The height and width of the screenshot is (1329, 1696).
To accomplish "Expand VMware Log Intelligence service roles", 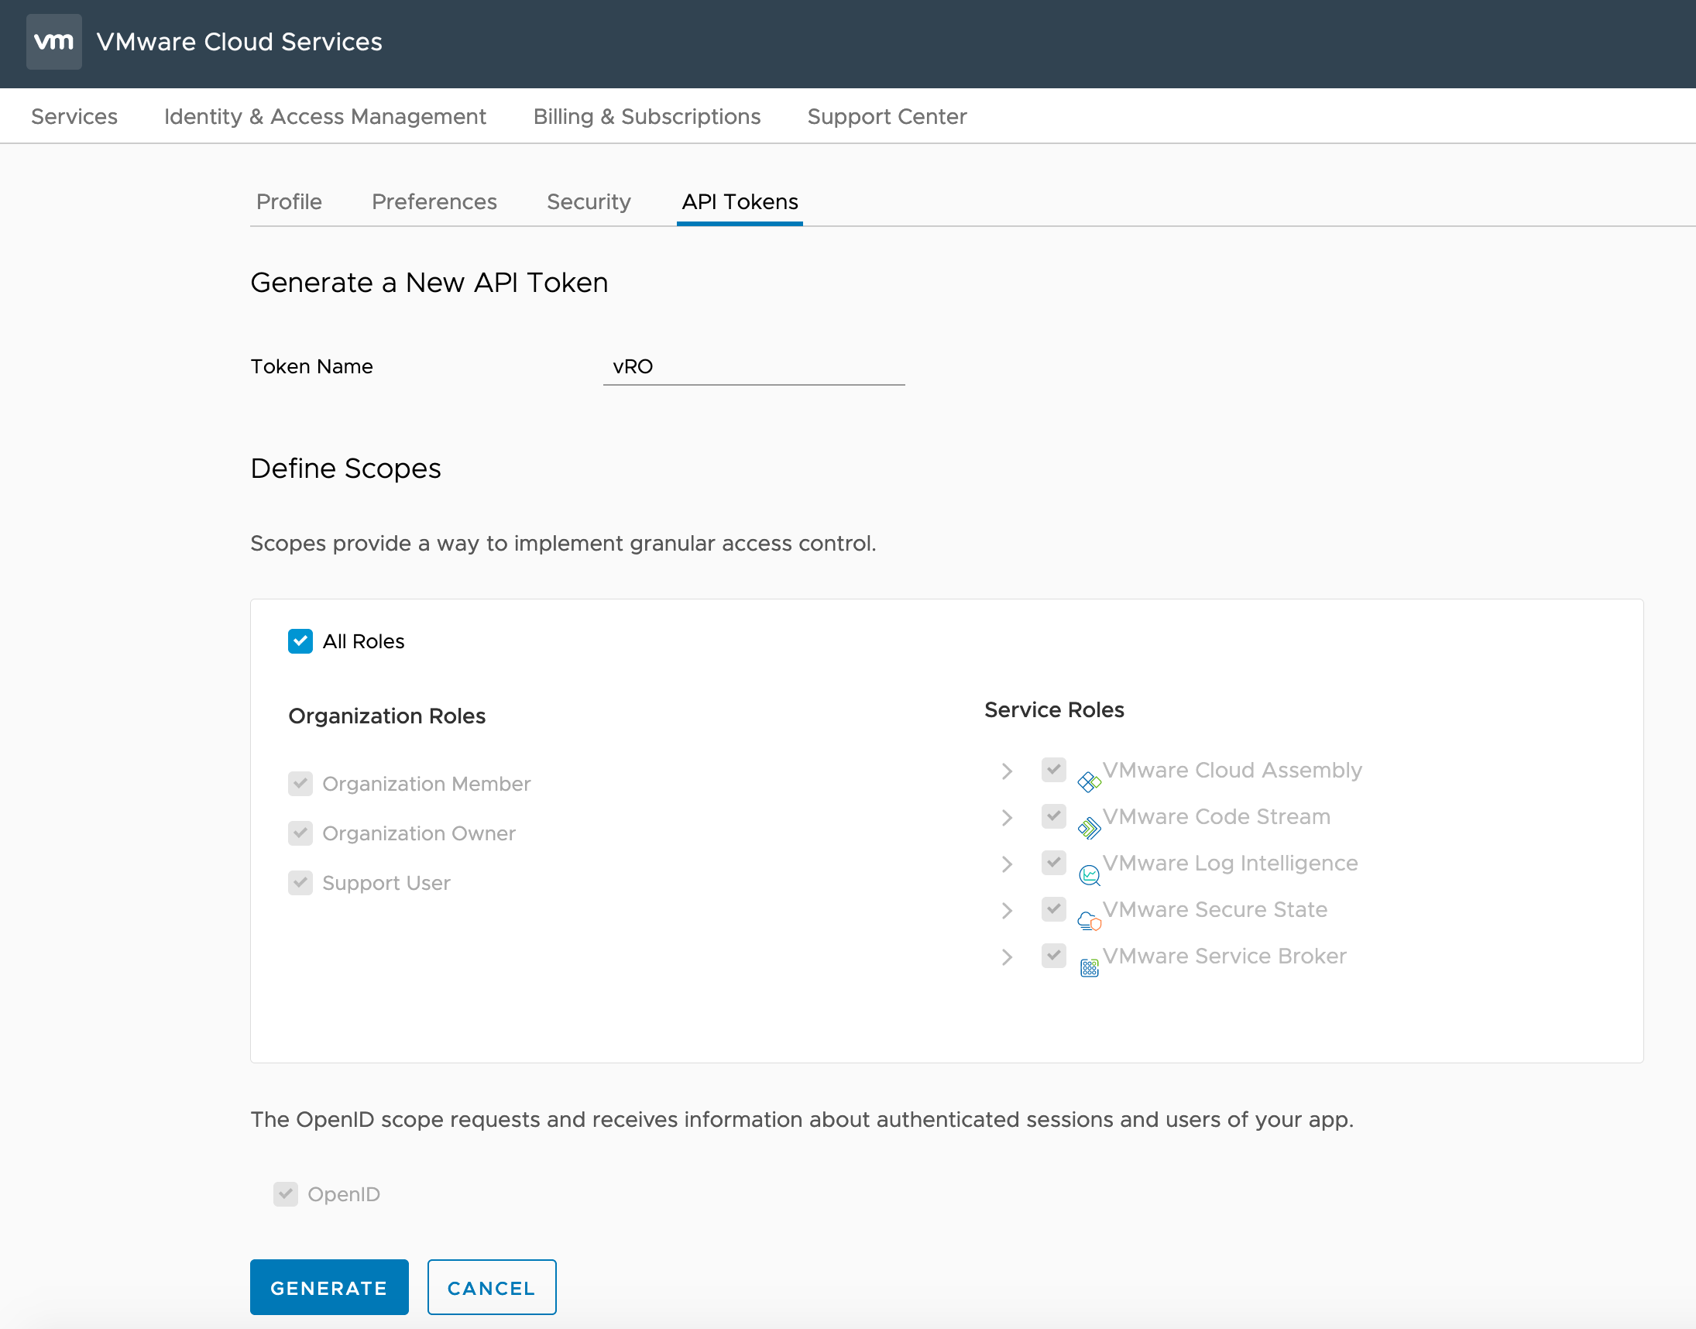I will (x=1007, y=864).
